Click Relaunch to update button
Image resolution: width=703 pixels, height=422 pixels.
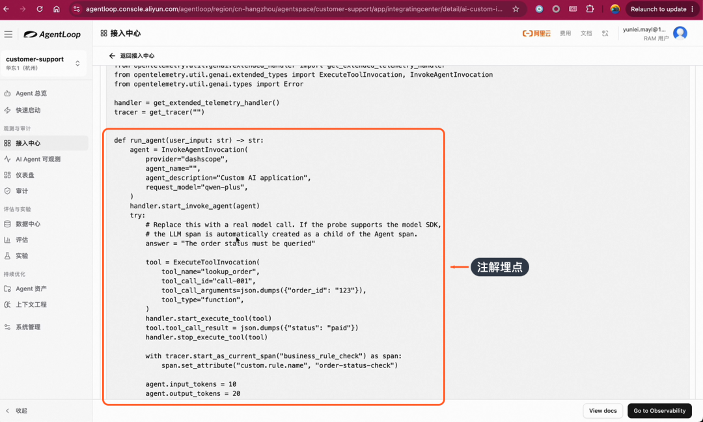(662, 9)
